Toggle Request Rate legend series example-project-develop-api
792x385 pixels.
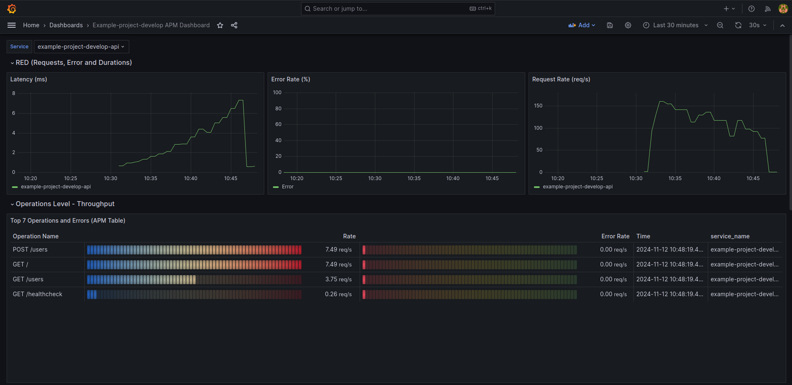coord(578,187)
